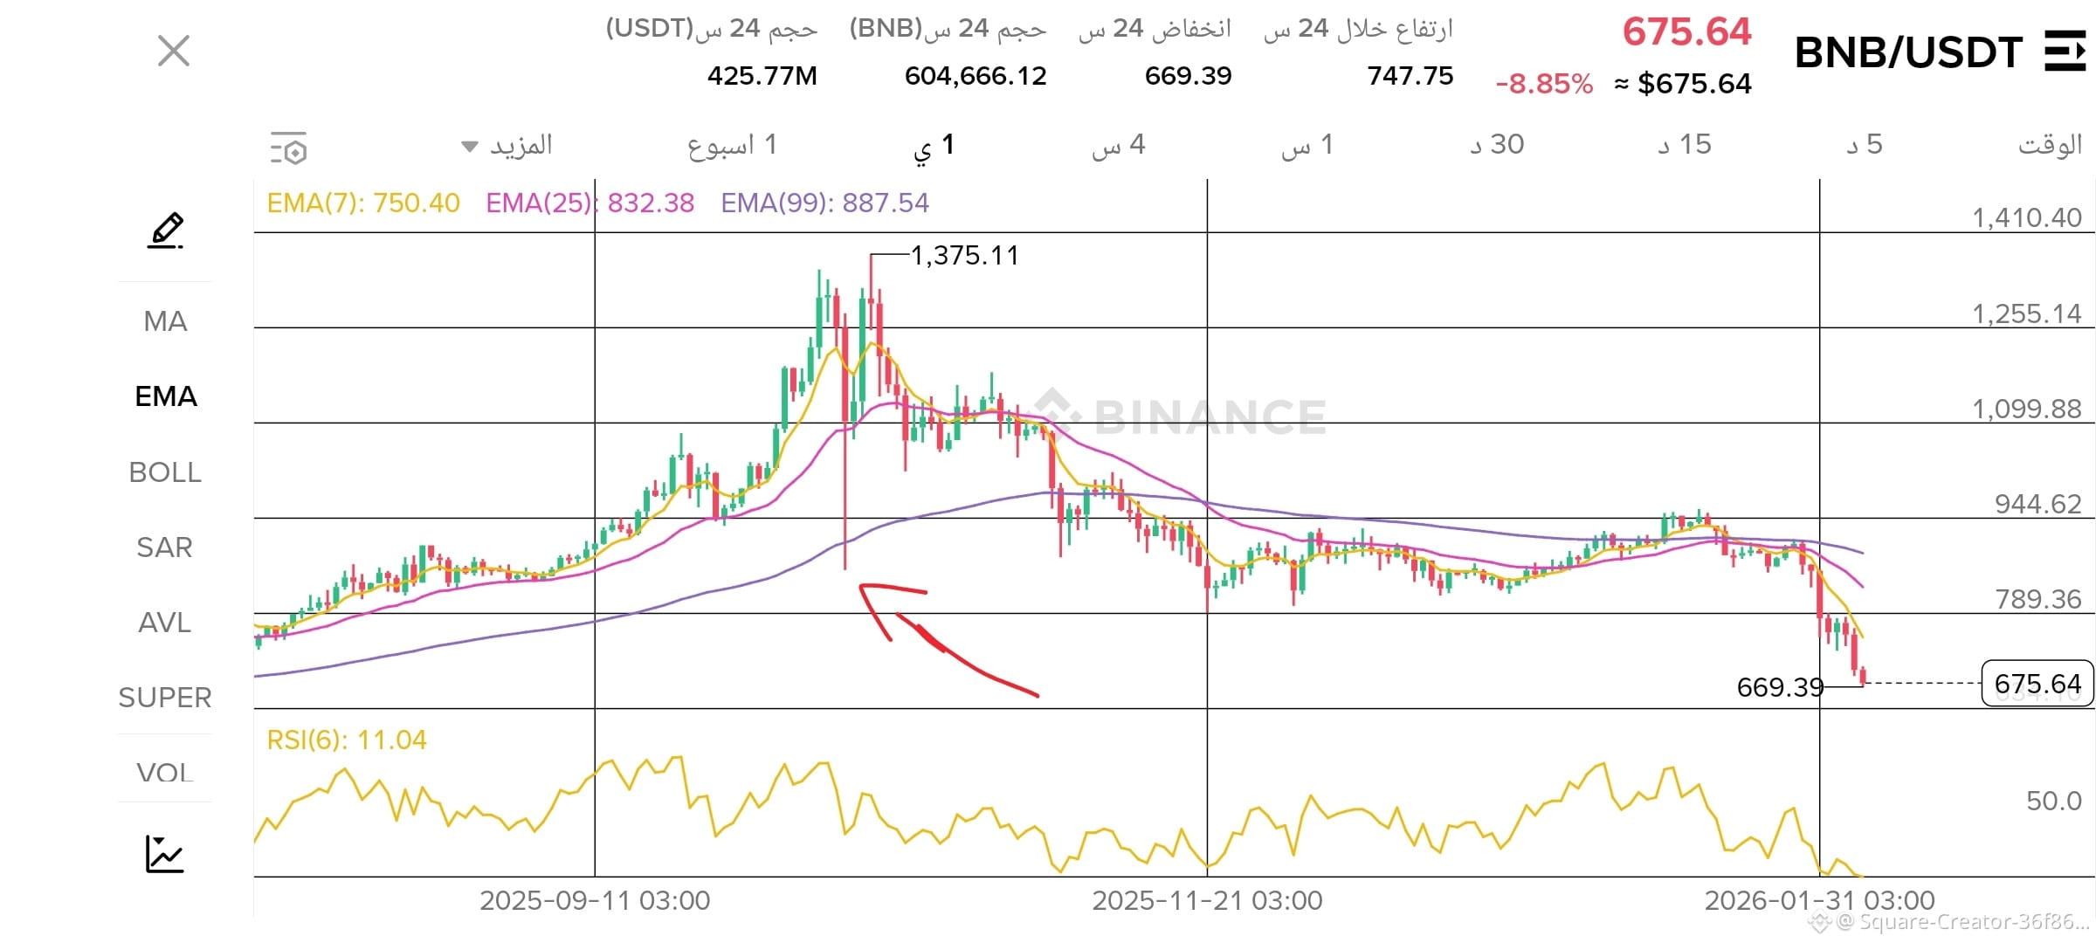Enable the BOLL indicator

coord(165,472)
